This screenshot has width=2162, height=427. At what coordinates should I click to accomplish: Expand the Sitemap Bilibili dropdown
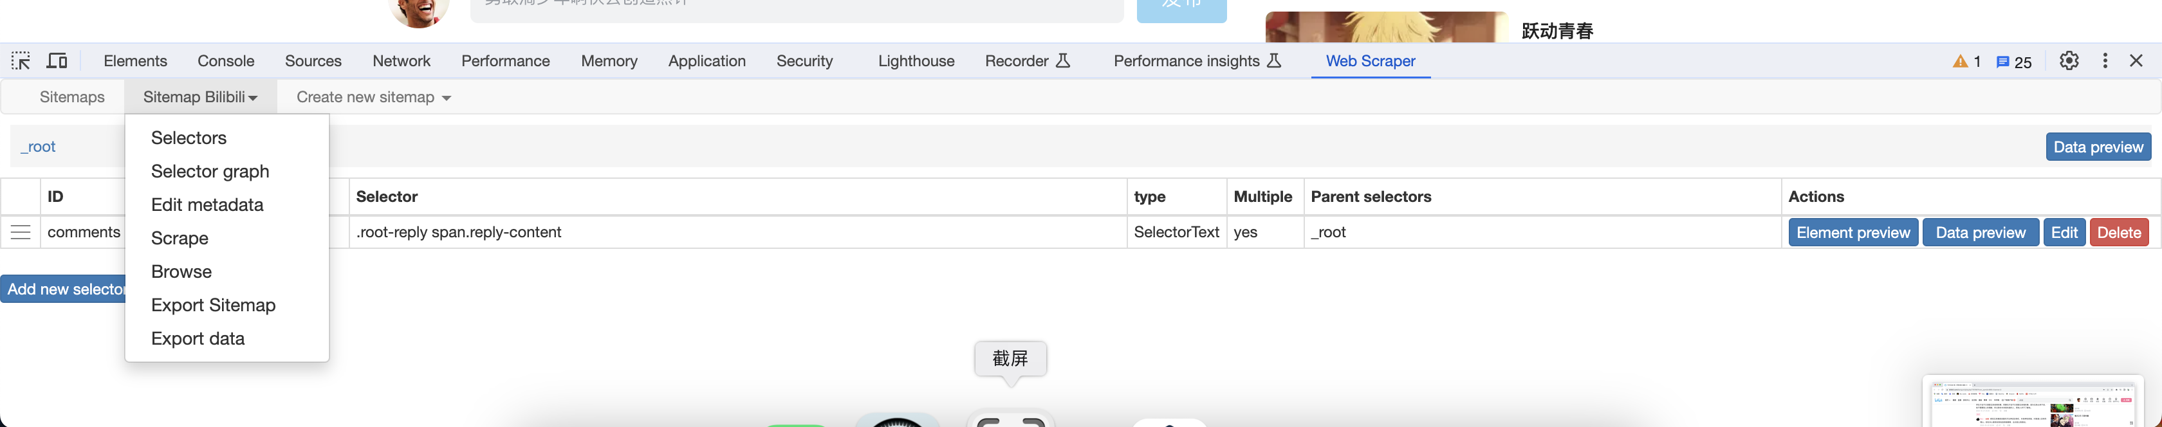coord(199,97)
